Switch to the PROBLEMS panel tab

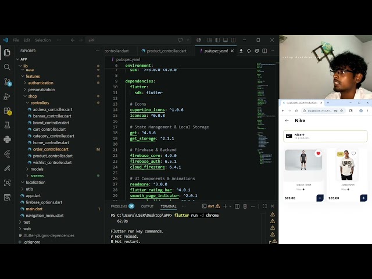(123, 206)
